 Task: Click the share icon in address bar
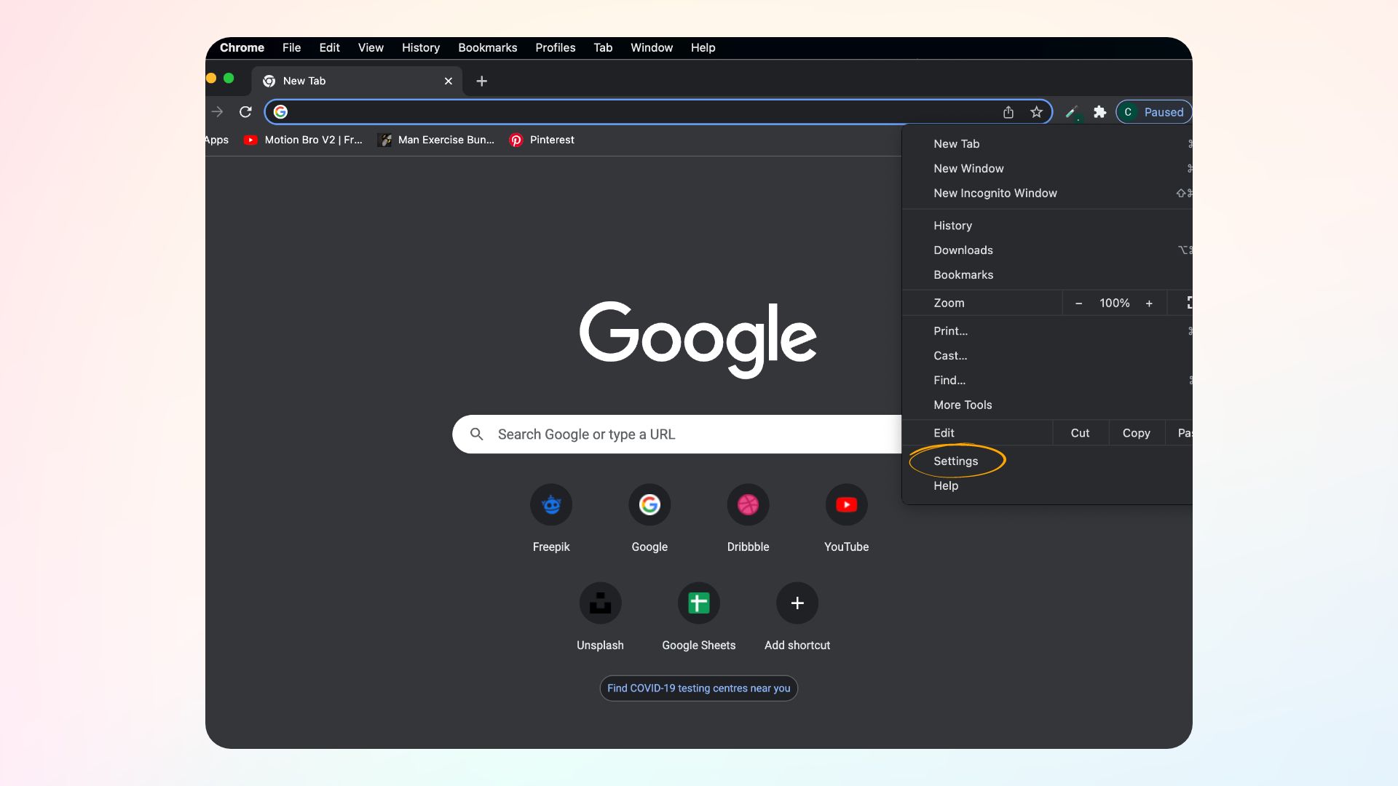[1008, 112]
